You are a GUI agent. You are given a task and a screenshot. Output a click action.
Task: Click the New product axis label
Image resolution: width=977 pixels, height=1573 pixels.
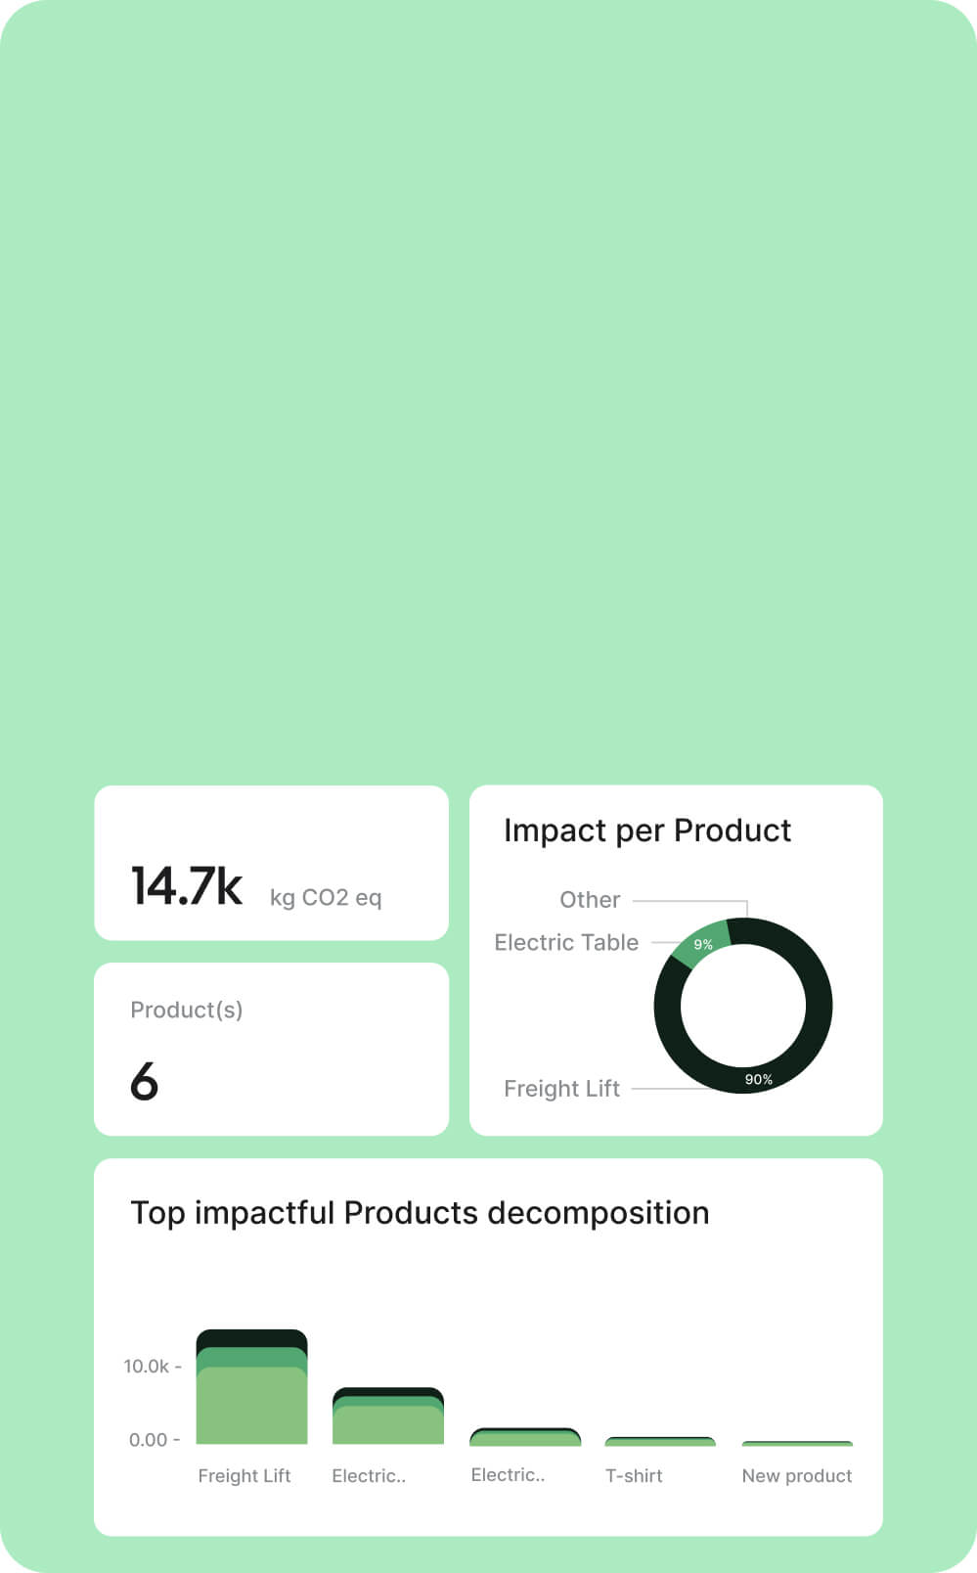tap(797, 1475)
